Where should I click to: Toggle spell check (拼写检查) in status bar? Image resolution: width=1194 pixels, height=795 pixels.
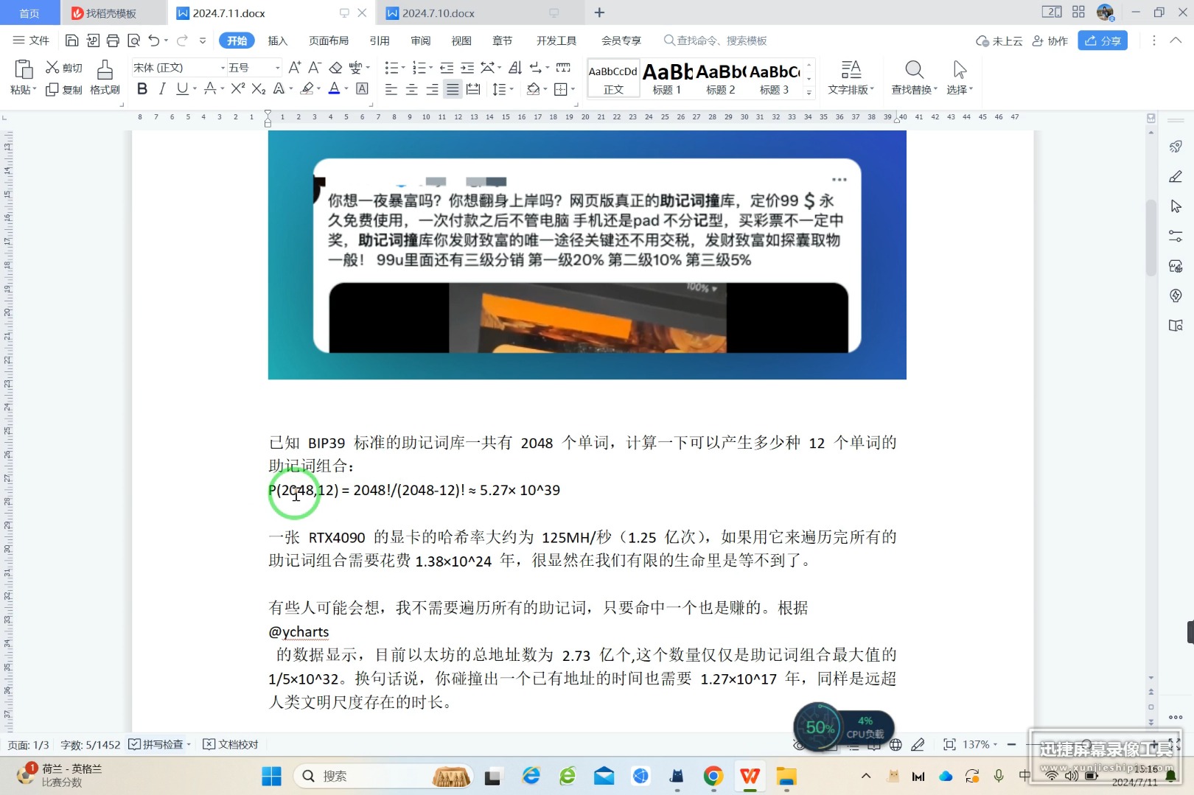[x=159, y=745]
